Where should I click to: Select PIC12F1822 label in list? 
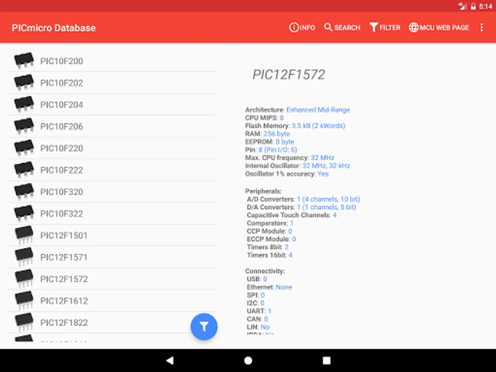(x=64, y=323)
